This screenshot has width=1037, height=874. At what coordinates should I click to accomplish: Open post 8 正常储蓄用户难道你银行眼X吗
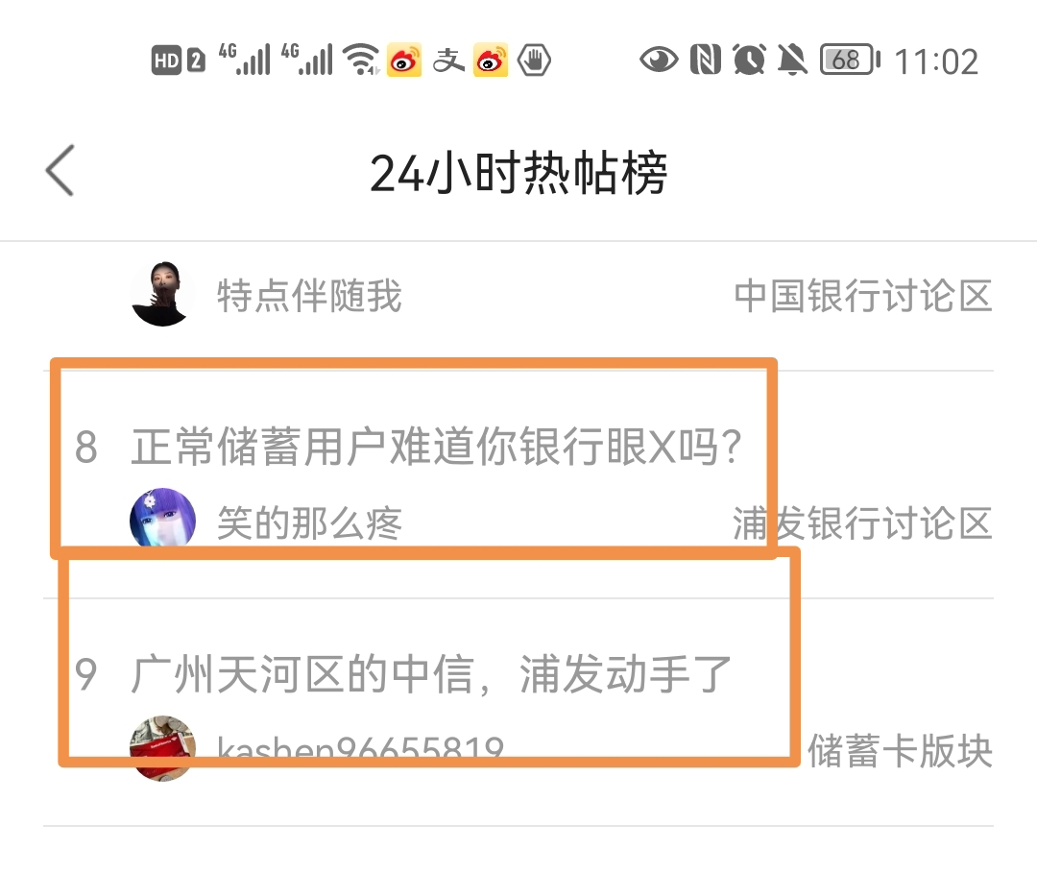pyautogui.click(x=437, y=447)
